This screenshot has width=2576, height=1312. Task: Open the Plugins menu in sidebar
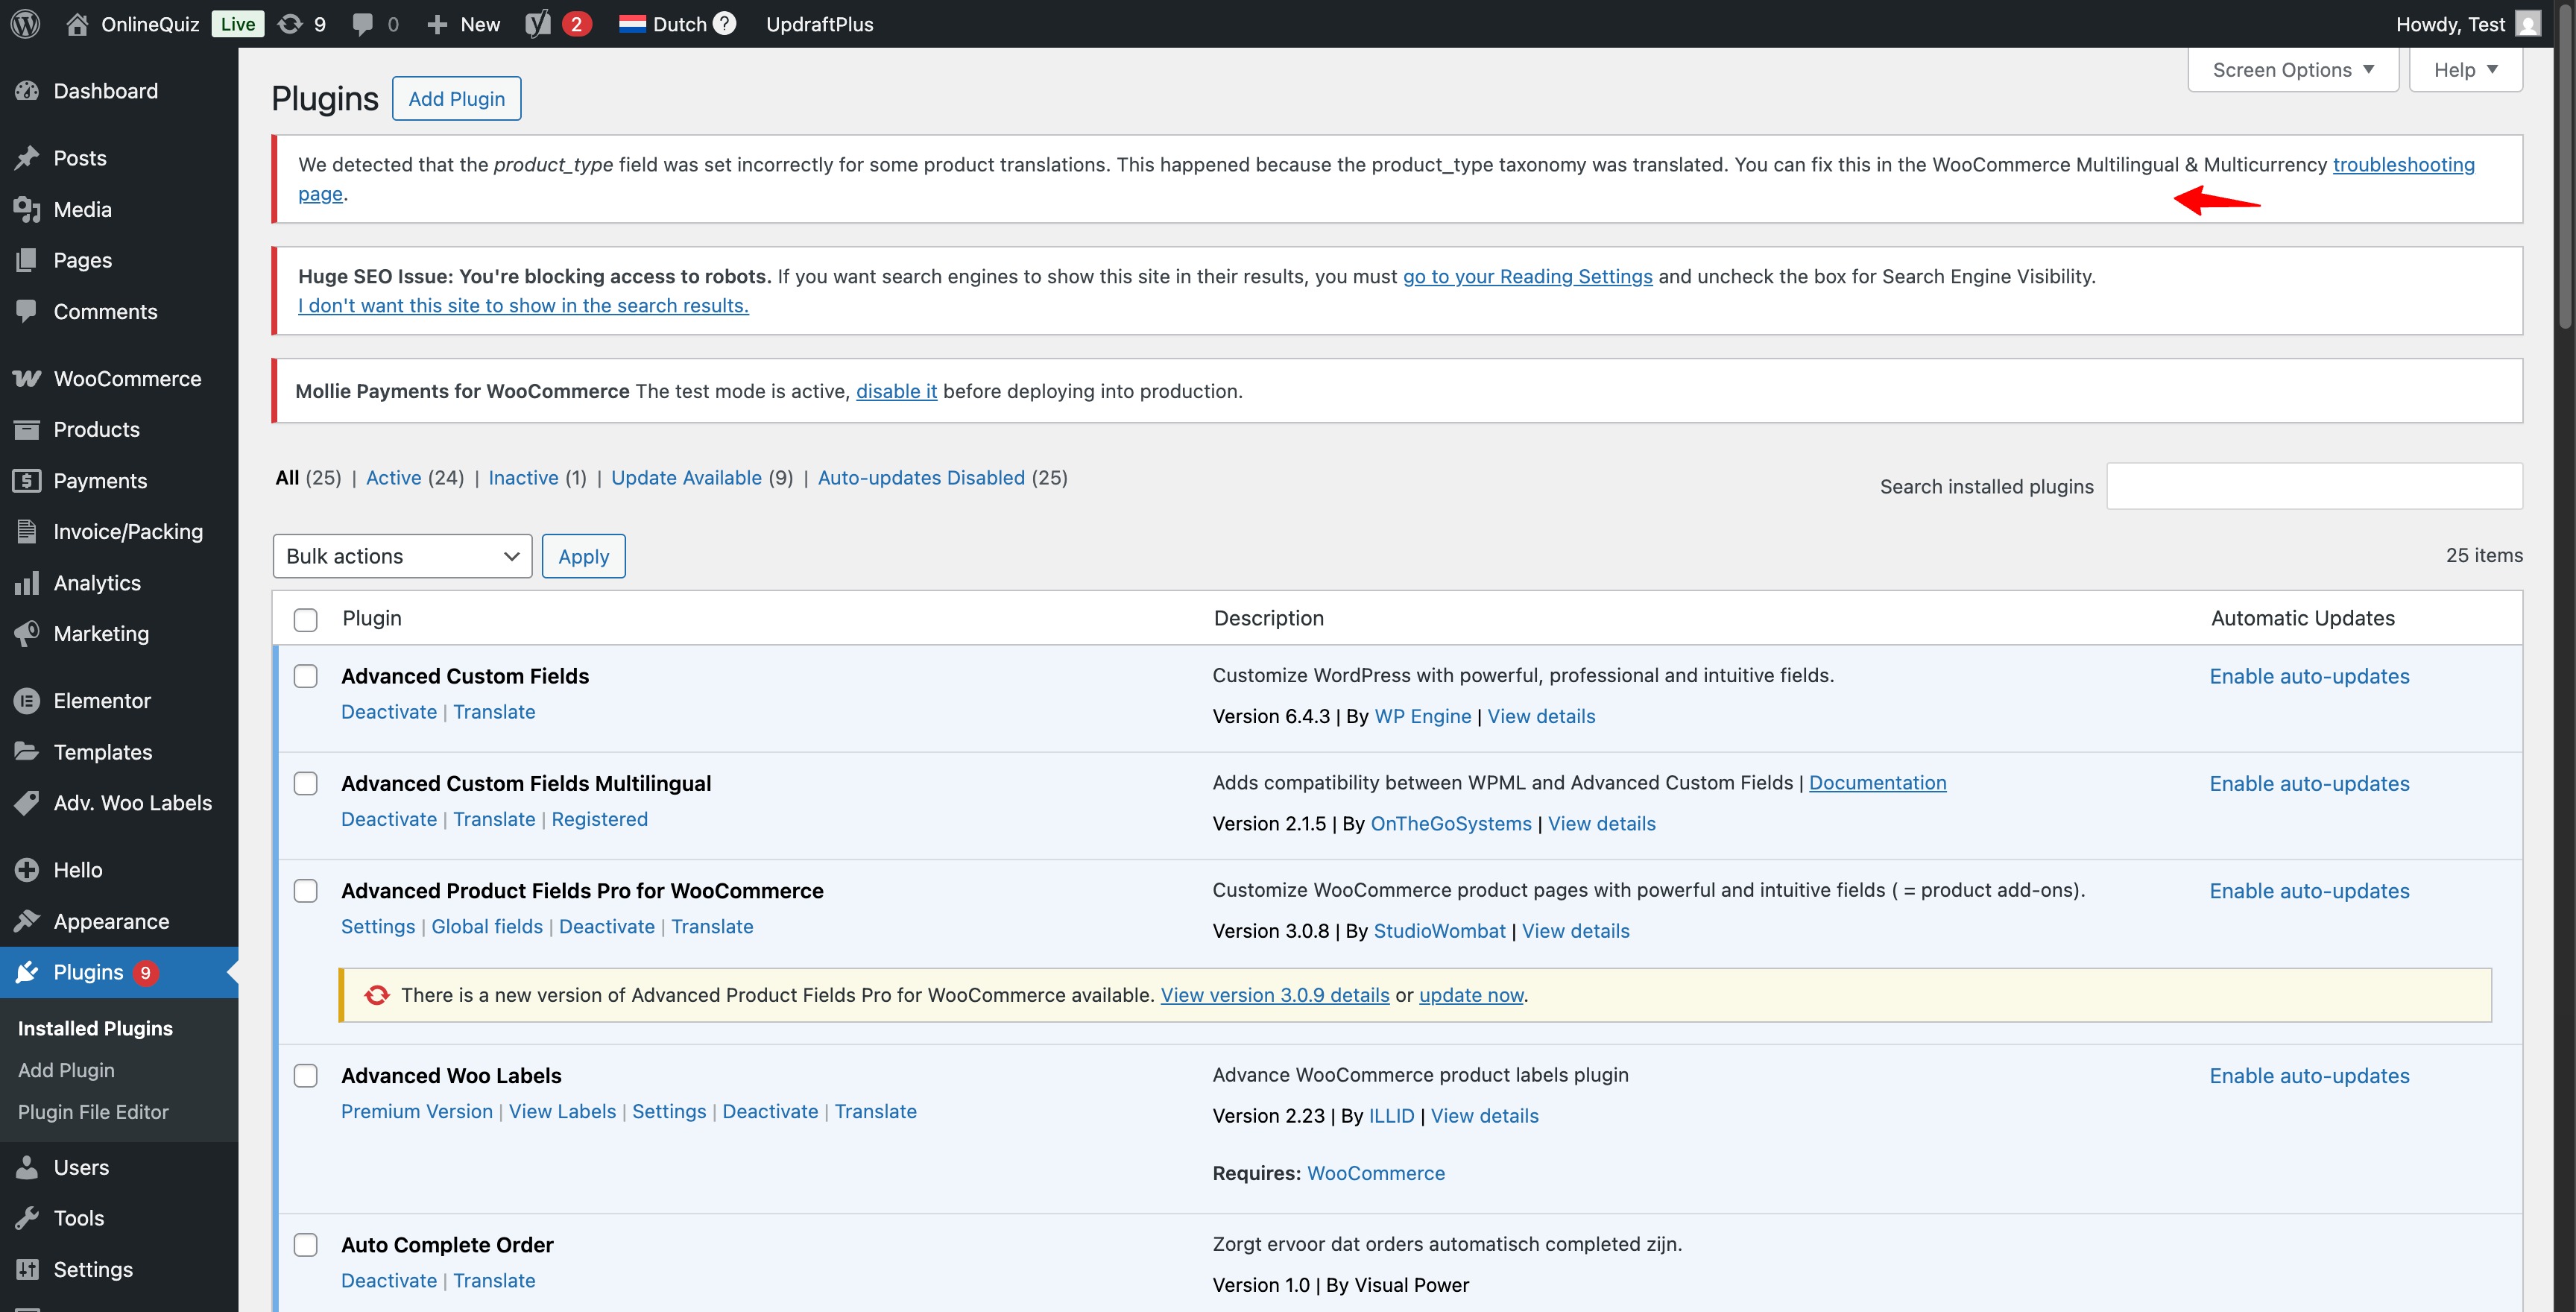(x=119, y=972)
